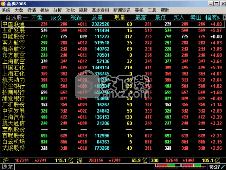226x170 pixels.
Task: Open the 功能 menu
Action: click(x=70, y=10)
